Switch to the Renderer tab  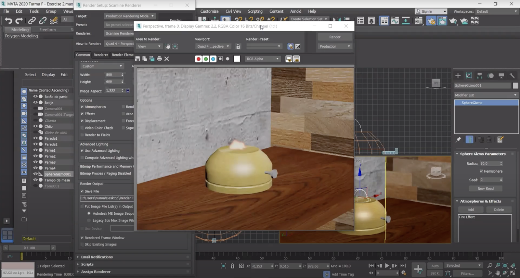click(101, 55)
